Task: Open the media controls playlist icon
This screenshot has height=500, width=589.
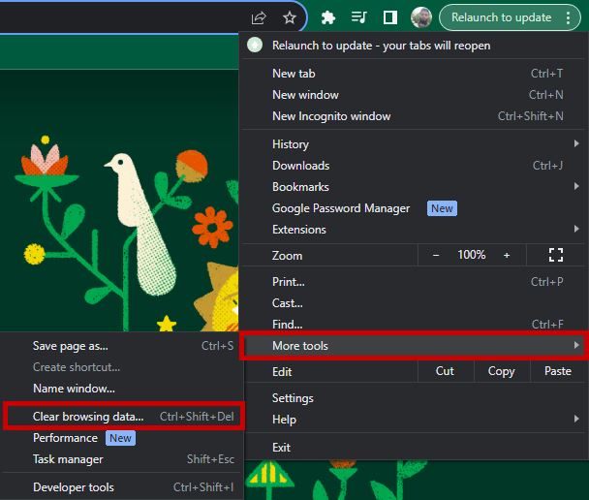Action: click(x=358, y=17)
